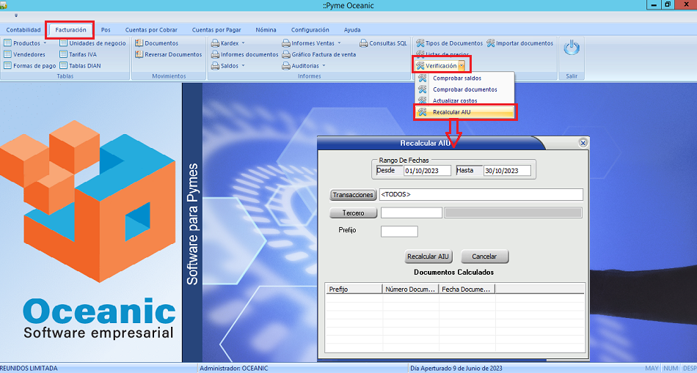Click the Tercero button
697x373 pixels.
point(353,213)
